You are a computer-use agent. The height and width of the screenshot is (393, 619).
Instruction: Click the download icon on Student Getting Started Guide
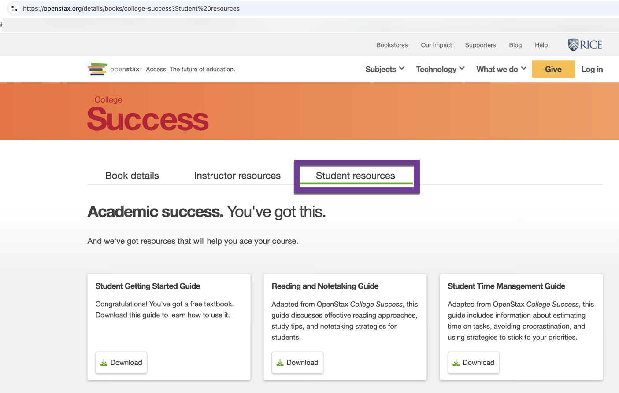[104, 362]
